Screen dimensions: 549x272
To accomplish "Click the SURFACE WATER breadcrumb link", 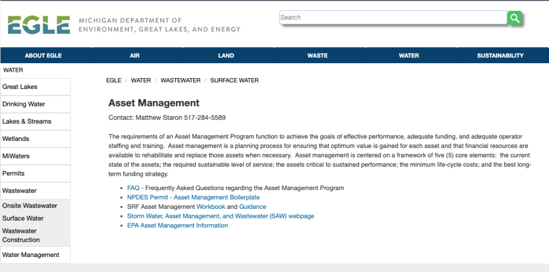I will coord(235,80).
